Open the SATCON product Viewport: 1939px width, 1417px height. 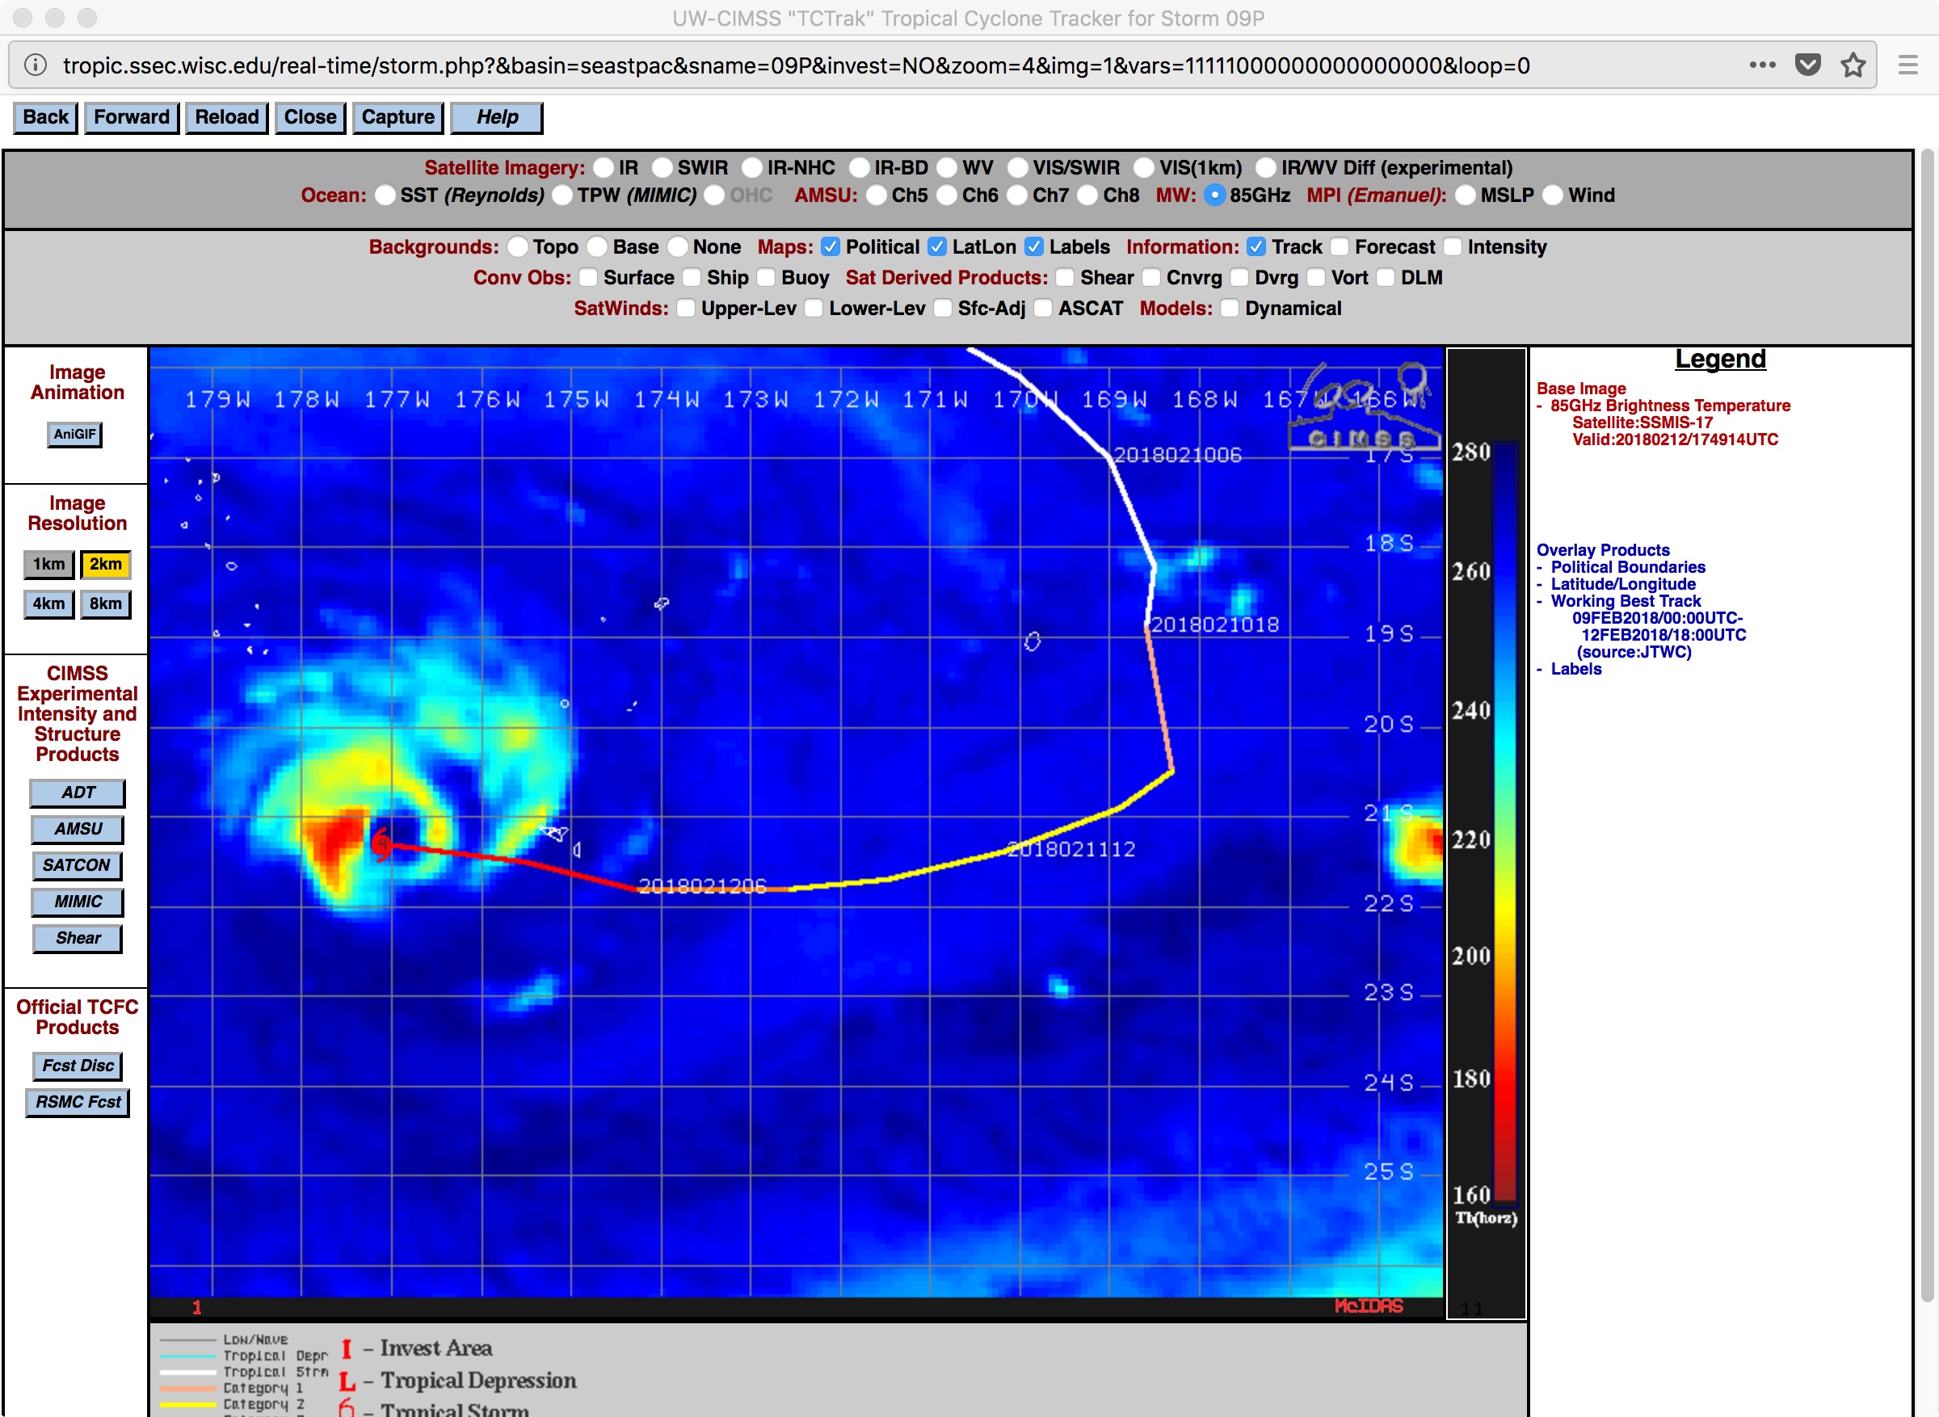pyautogui.click(x=76, y=865)
